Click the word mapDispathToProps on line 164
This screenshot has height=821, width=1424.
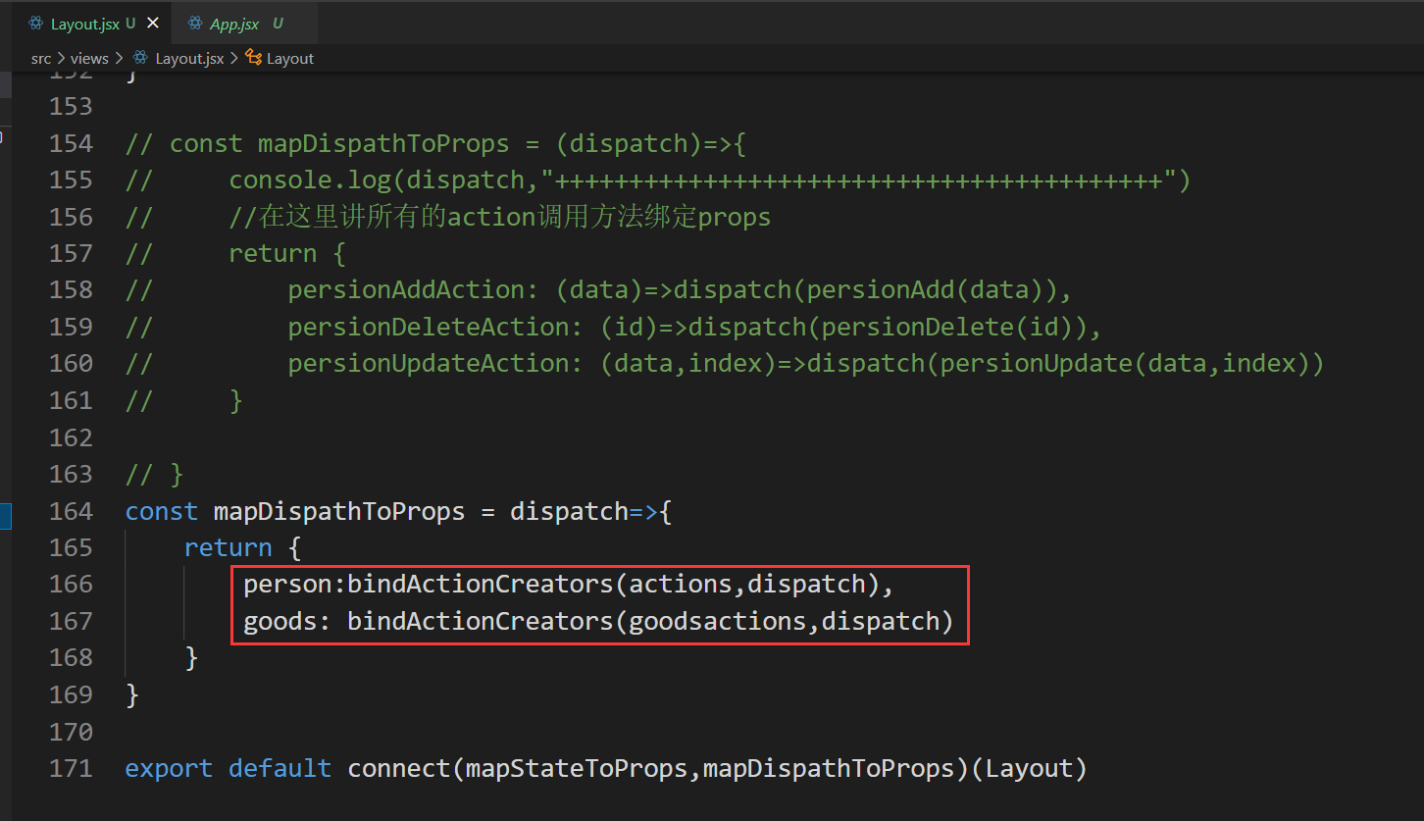[339, 511]
